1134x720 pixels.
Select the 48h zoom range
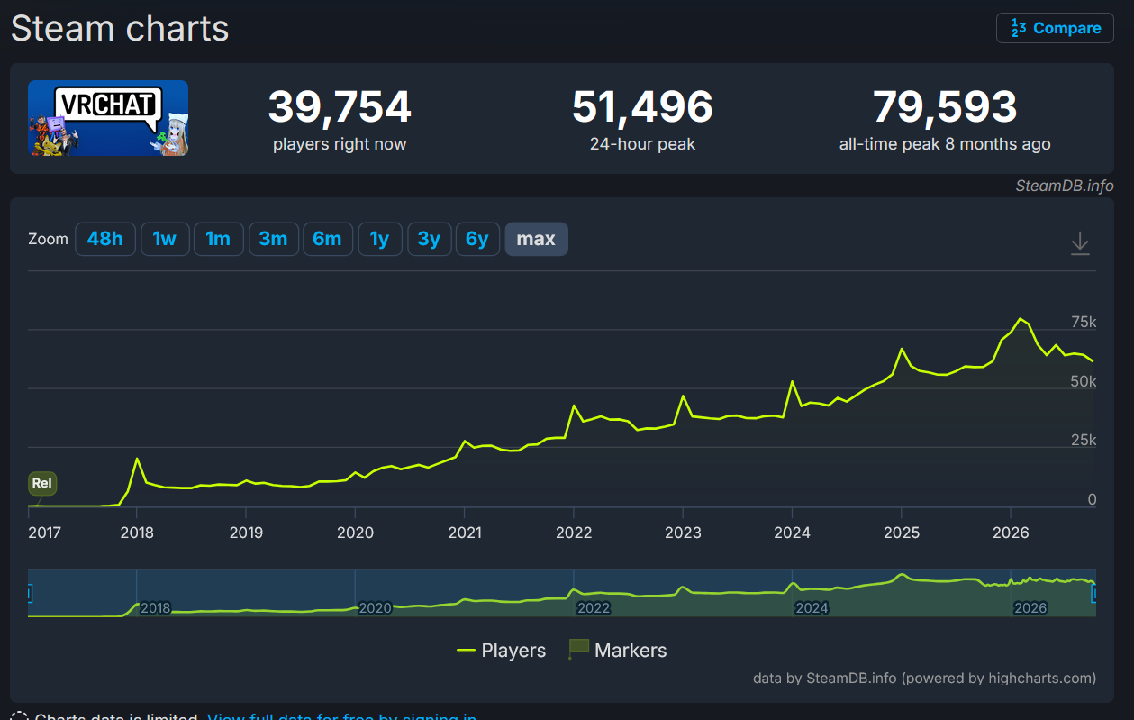pos(105,239)
